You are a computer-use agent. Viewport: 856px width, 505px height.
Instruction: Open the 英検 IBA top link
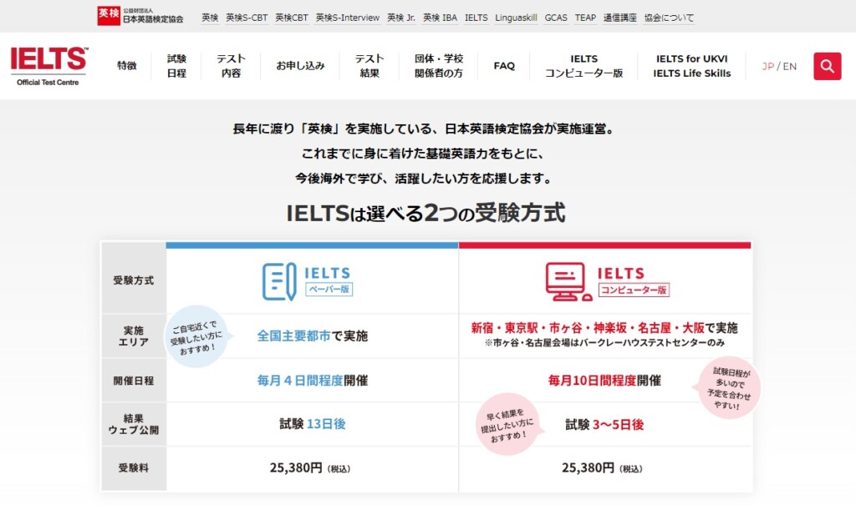440,18
